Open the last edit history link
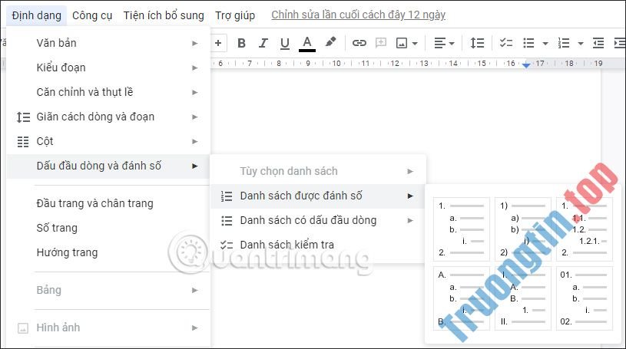 pos(359,15)
